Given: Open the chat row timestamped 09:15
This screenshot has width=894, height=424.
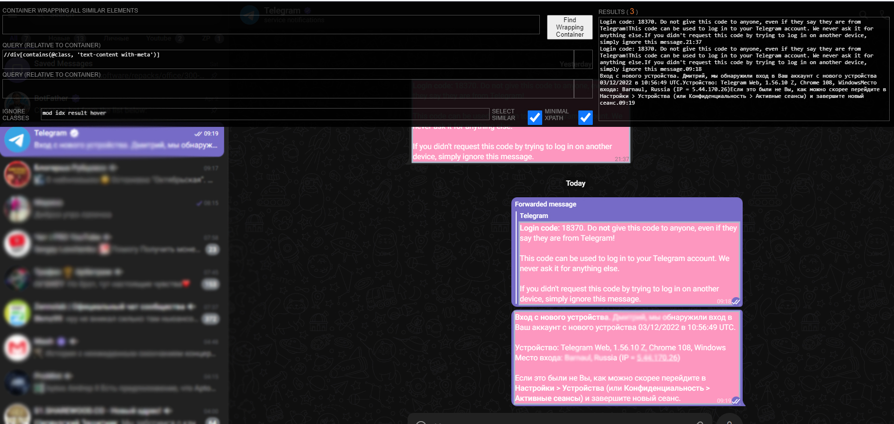Looking at the screenshot, I should point(112,209).
